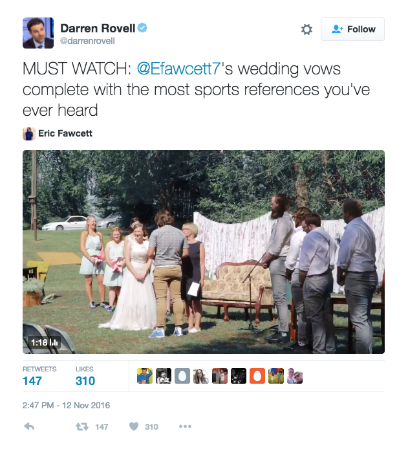Open the gray egg avatar
The height and width of the screenshot is (451, 408).
tap(182, 376)
